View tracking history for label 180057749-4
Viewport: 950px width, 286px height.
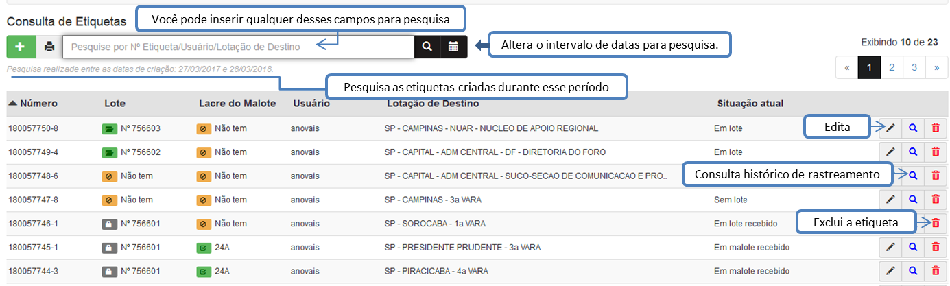tap(913, 152)
